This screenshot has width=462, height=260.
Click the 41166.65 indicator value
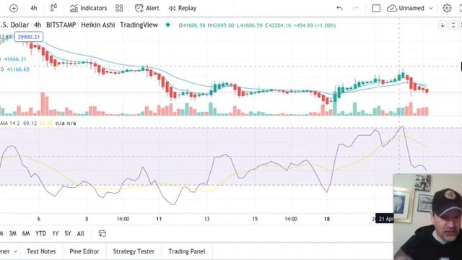point(18,69)
